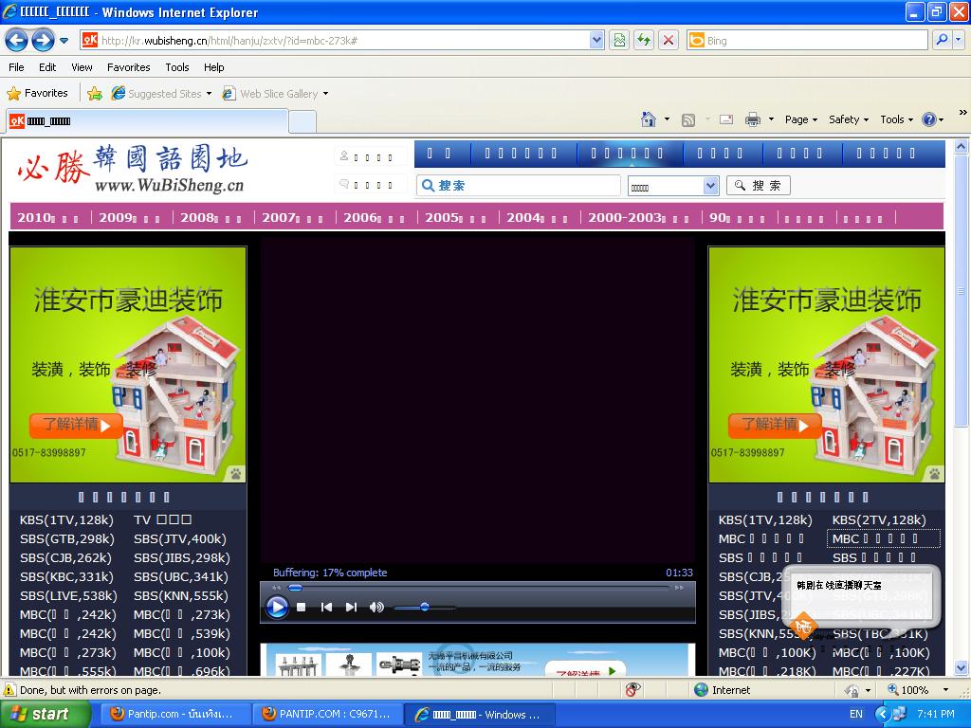
Task: Click the browser Forward arrow button
Action: (43, 41)
